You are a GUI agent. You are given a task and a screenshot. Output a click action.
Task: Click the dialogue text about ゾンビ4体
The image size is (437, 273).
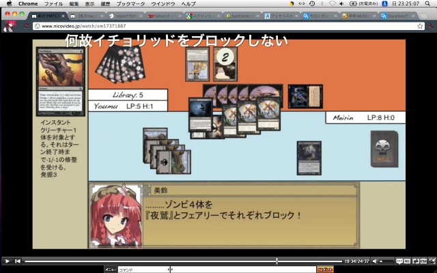coord(223,210)
